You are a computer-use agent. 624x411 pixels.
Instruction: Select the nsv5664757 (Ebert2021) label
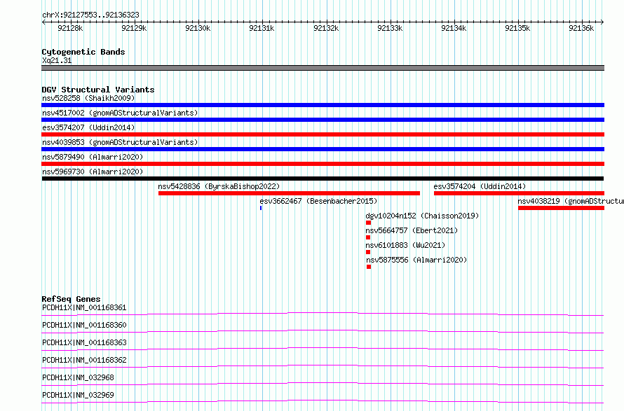coord(412,230)
